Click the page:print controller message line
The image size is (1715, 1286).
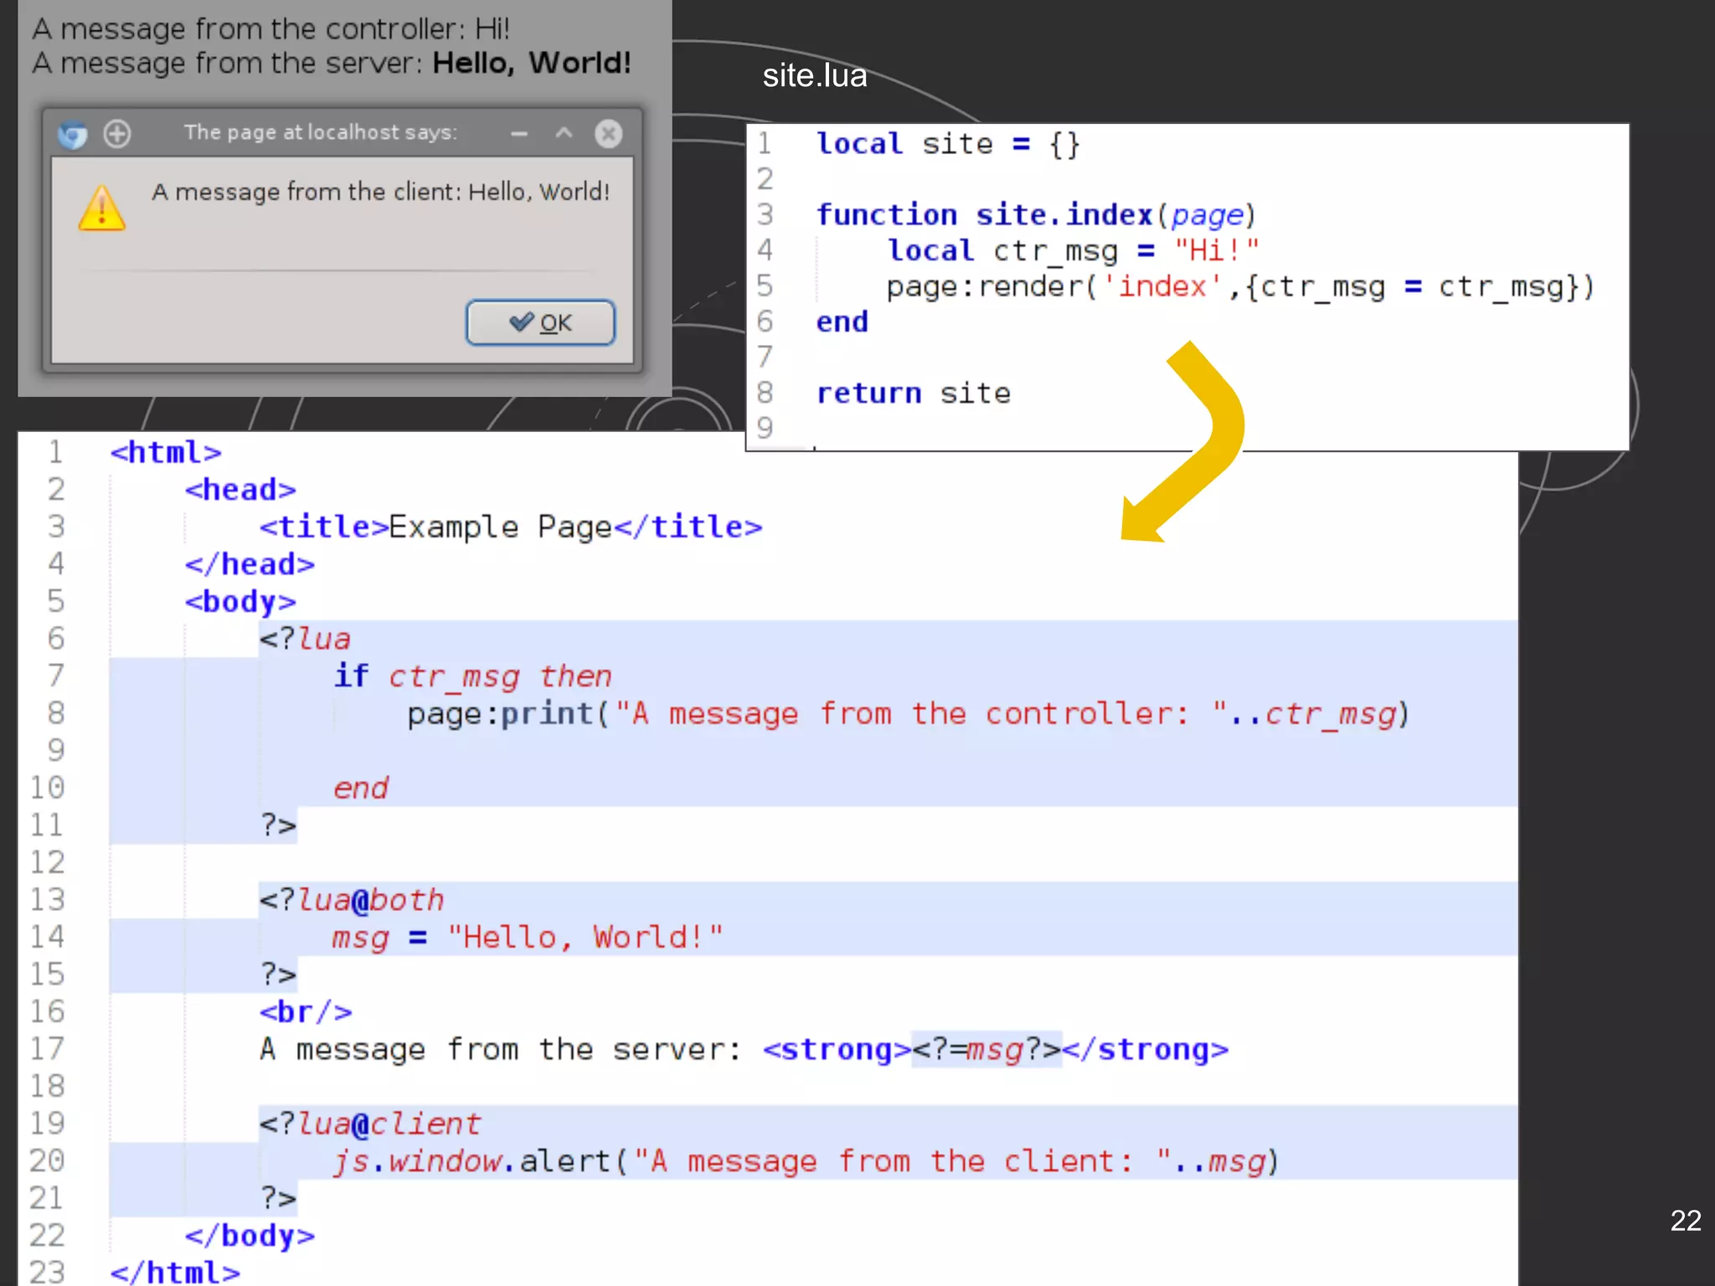pyautogui.click(x=909, y=713)
